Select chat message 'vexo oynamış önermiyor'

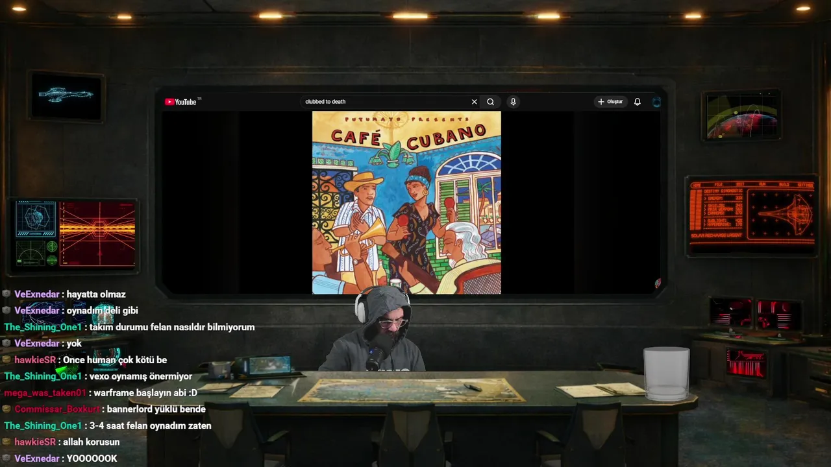point(141,376)
